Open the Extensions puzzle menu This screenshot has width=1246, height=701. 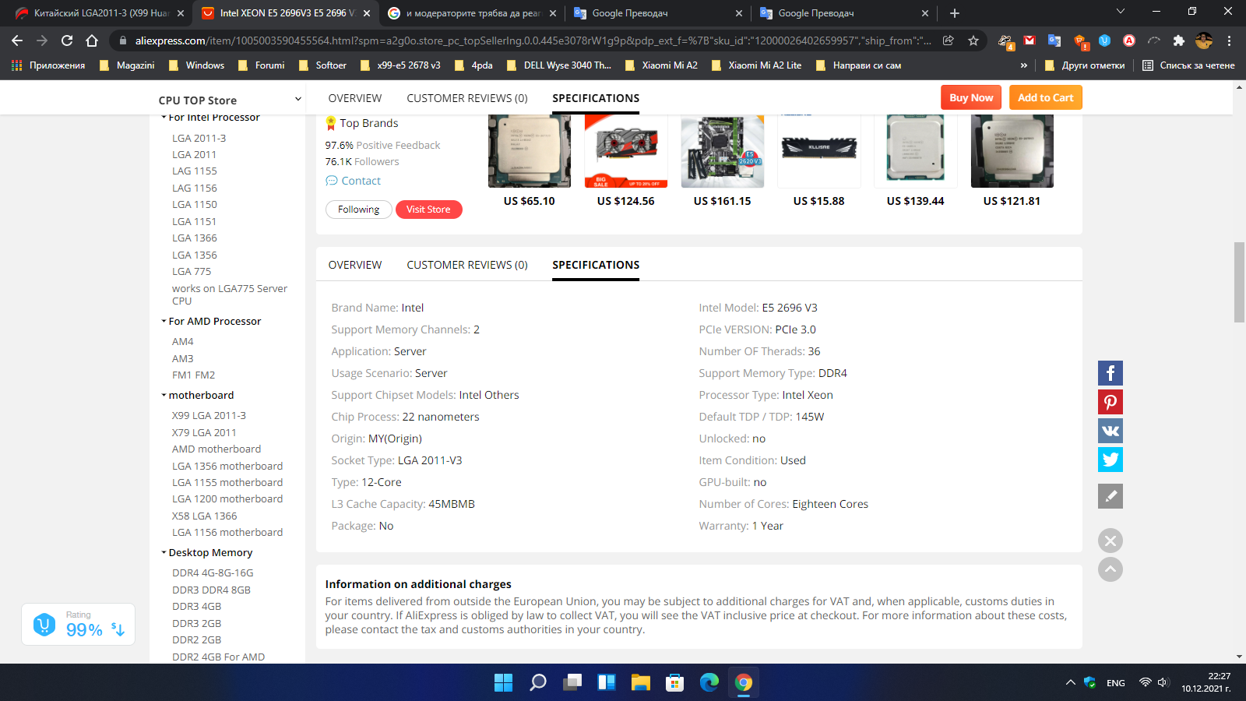coord(1179,41)
